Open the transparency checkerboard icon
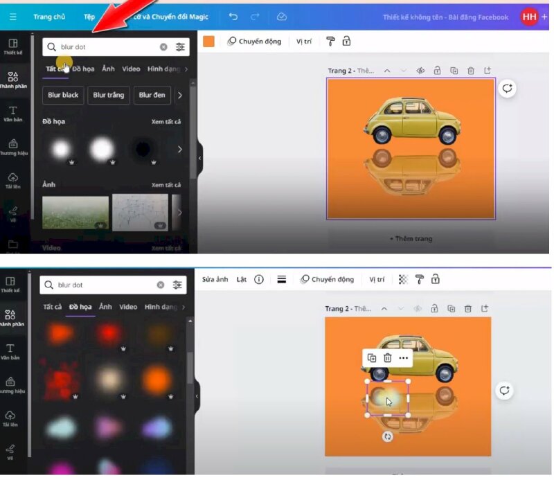 point(403,279)
